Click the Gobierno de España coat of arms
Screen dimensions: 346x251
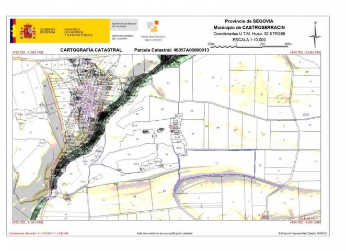pyautogui.click(x=27, y=31)
